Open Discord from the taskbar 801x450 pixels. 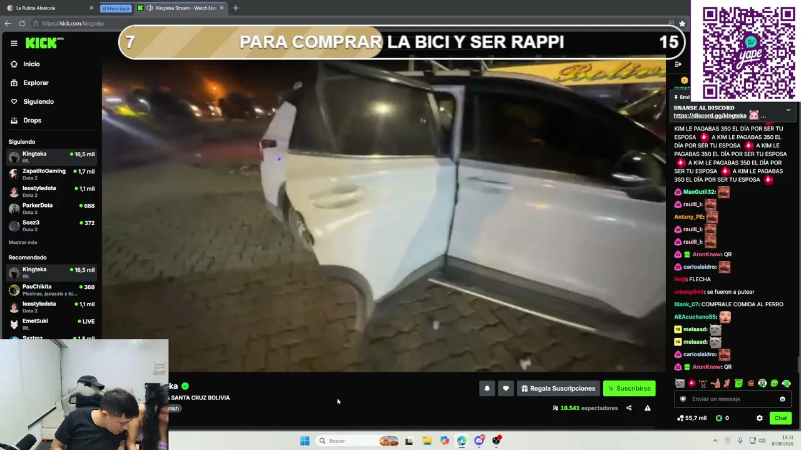pos(479,441)
